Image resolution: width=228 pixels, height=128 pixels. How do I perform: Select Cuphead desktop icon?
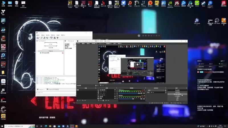click(3, 117)
